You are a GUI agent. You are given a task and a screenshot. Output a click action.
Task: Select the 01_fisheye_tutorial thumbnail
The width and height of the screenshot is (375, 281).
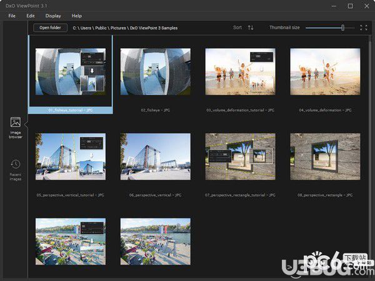click(71, 71)
